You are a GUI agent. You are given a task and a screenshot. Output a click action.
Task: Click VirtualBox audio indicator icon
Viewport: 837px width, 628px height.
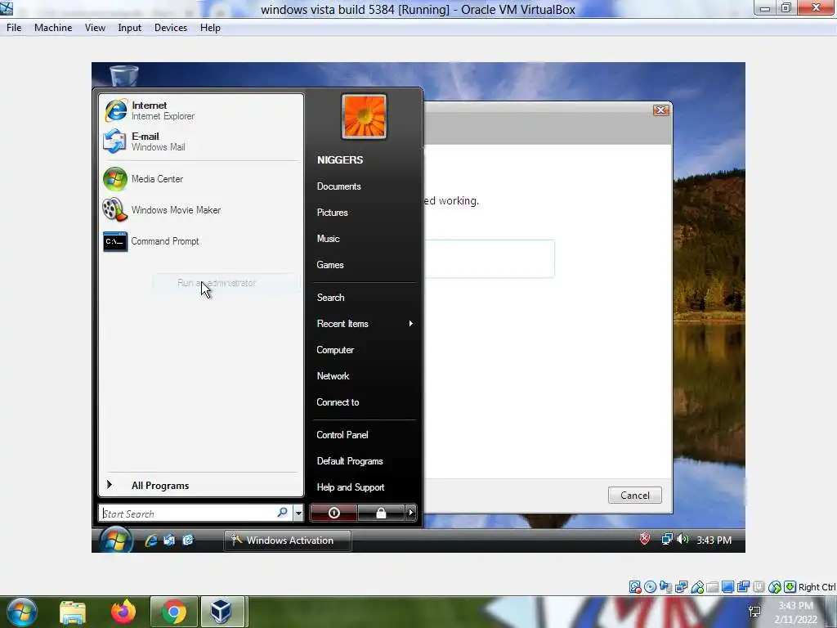point(665,587)
